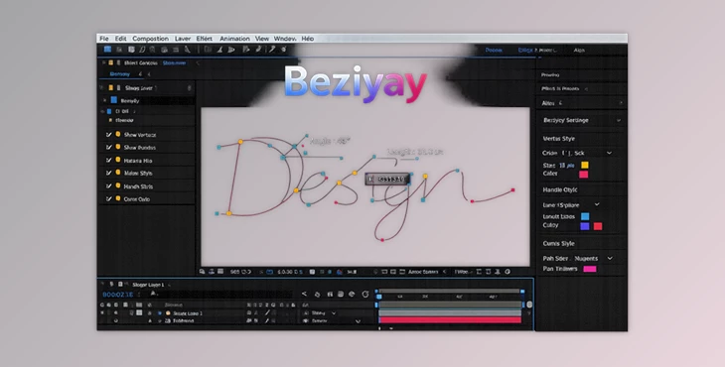The width and height of the screenshot is (725, 367).
Task: Select the Shape Layer 1 timeline tab
Action: click(x=148, y=285)
